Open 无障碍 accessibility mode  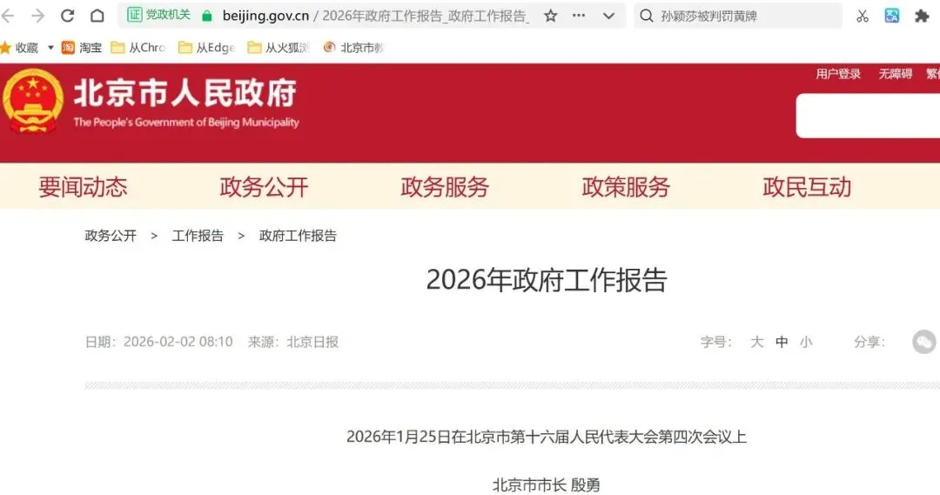tap(895, 74)
